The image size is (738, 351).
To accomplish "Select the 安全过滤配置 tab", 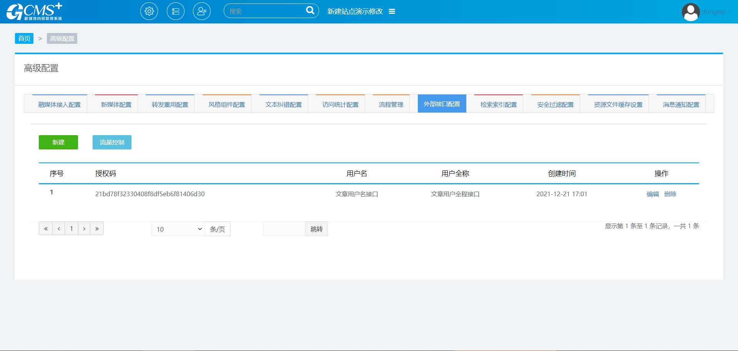I will pyautogui.click(x=555, y=104).
